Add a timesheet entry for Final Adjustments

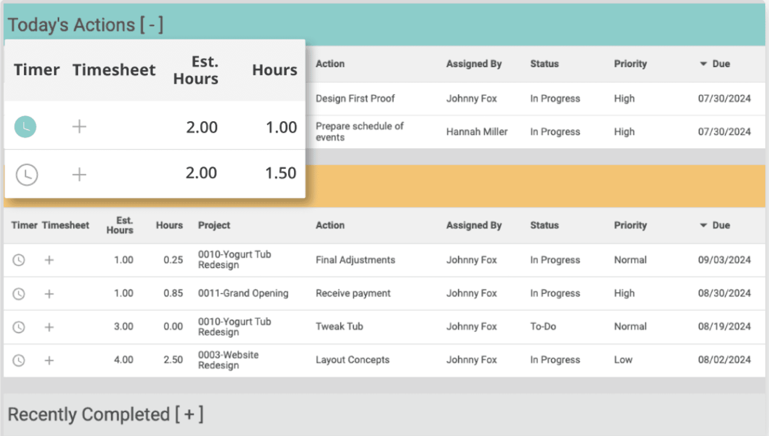tap(49, 260)
